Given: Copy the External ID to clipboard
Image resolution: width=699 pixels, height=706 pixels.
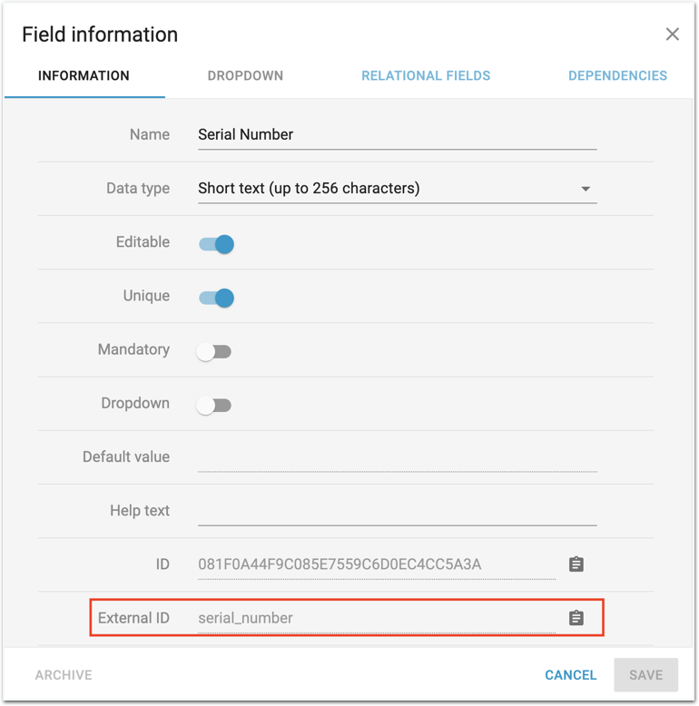Looking at the screenshot, I should [576, 618].
